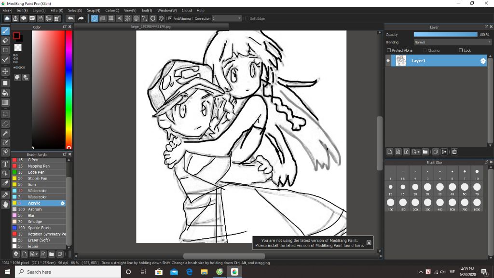Open the Filter menu
The image size is (494, 278).
[x=57, y=11]
